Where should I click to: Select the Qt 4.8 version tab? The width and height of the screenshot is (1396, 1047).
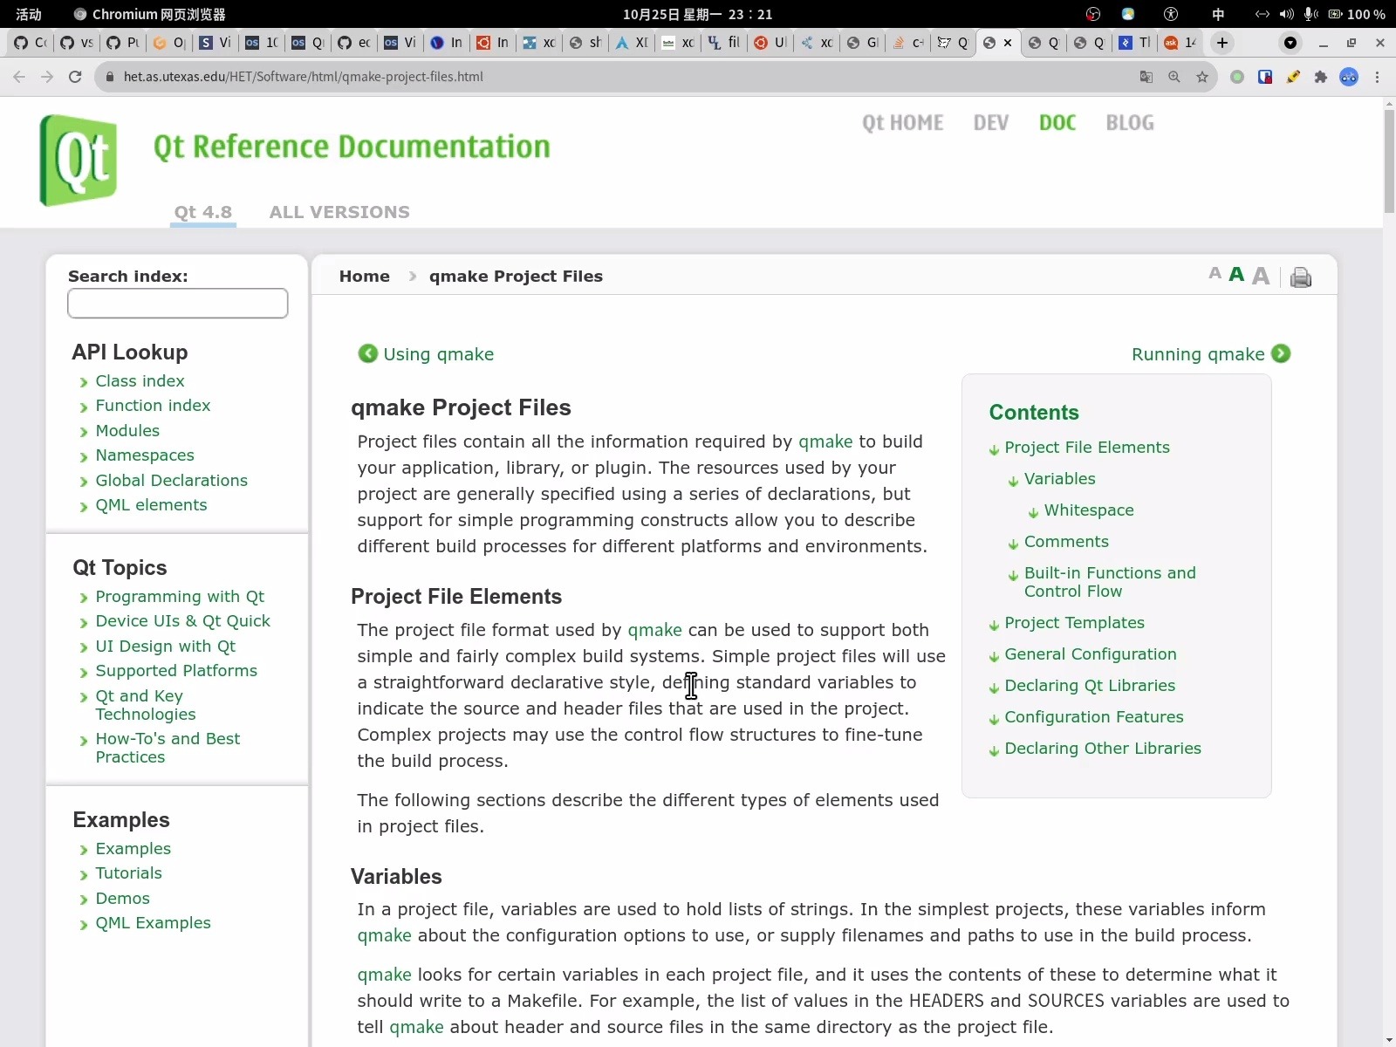pyautogui.click(x=203, y=212)
